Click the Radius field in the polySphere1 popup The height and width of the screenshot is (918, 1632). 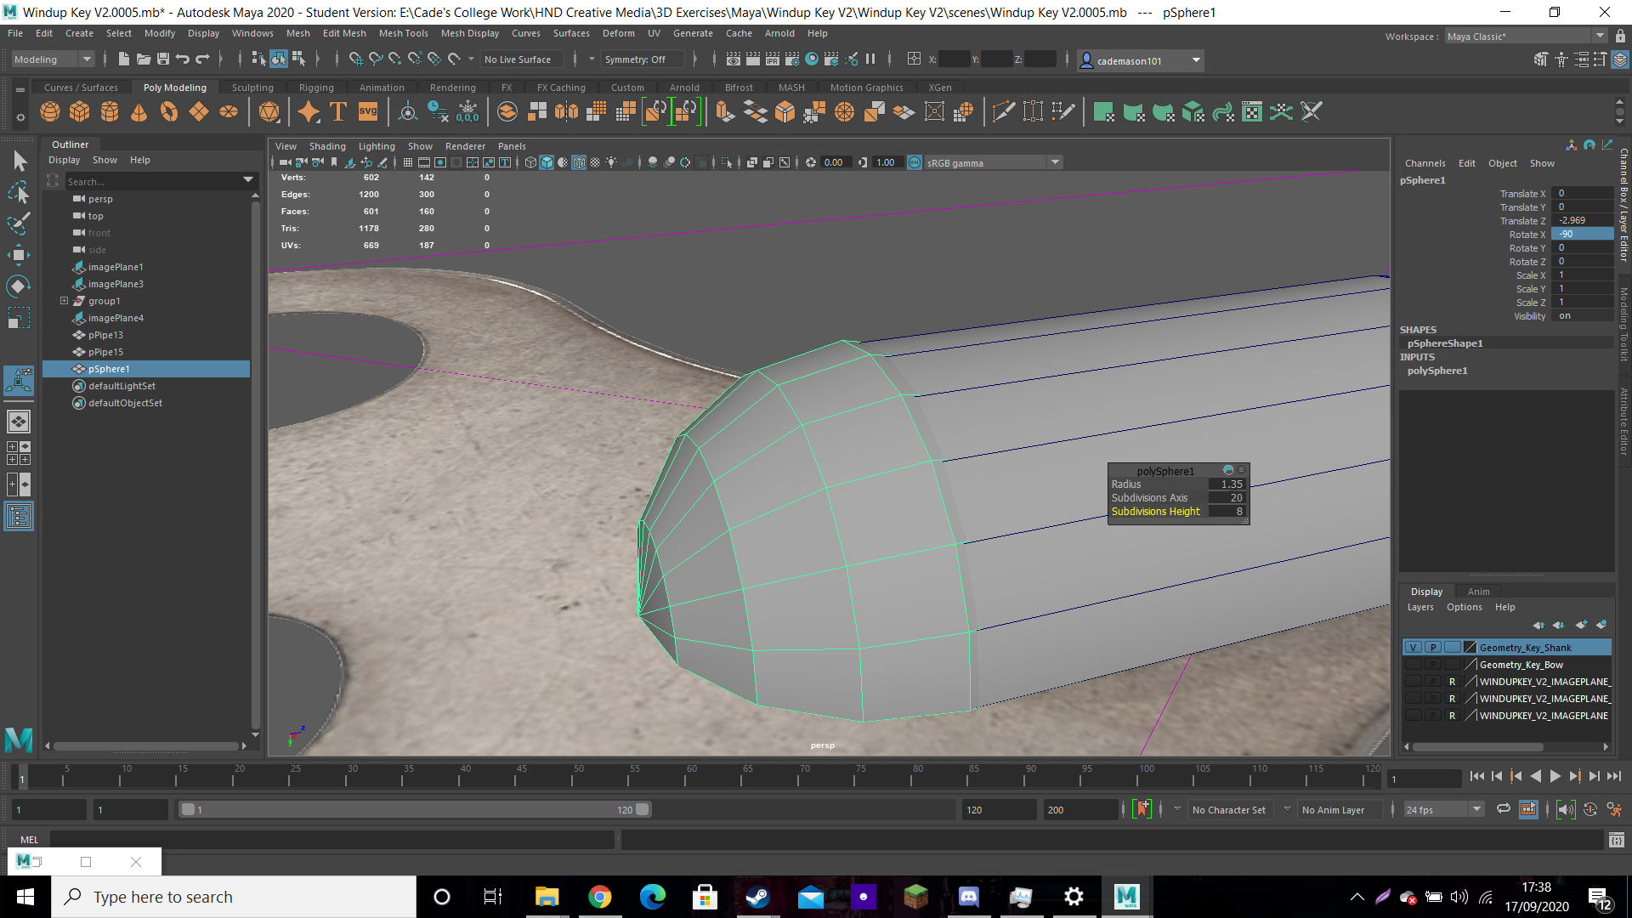pos(1227,484)
